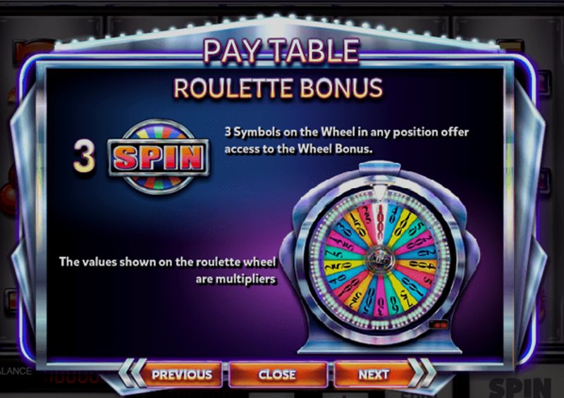Click the center hub of roulette wheel
This screenshot has width=564, height=398.
(x=380, y=260)
